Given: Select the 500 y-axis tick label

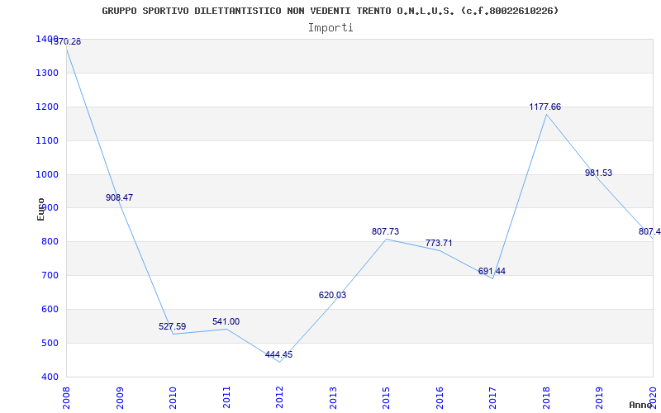Looking at the screenshot, I should coord(50,343).
